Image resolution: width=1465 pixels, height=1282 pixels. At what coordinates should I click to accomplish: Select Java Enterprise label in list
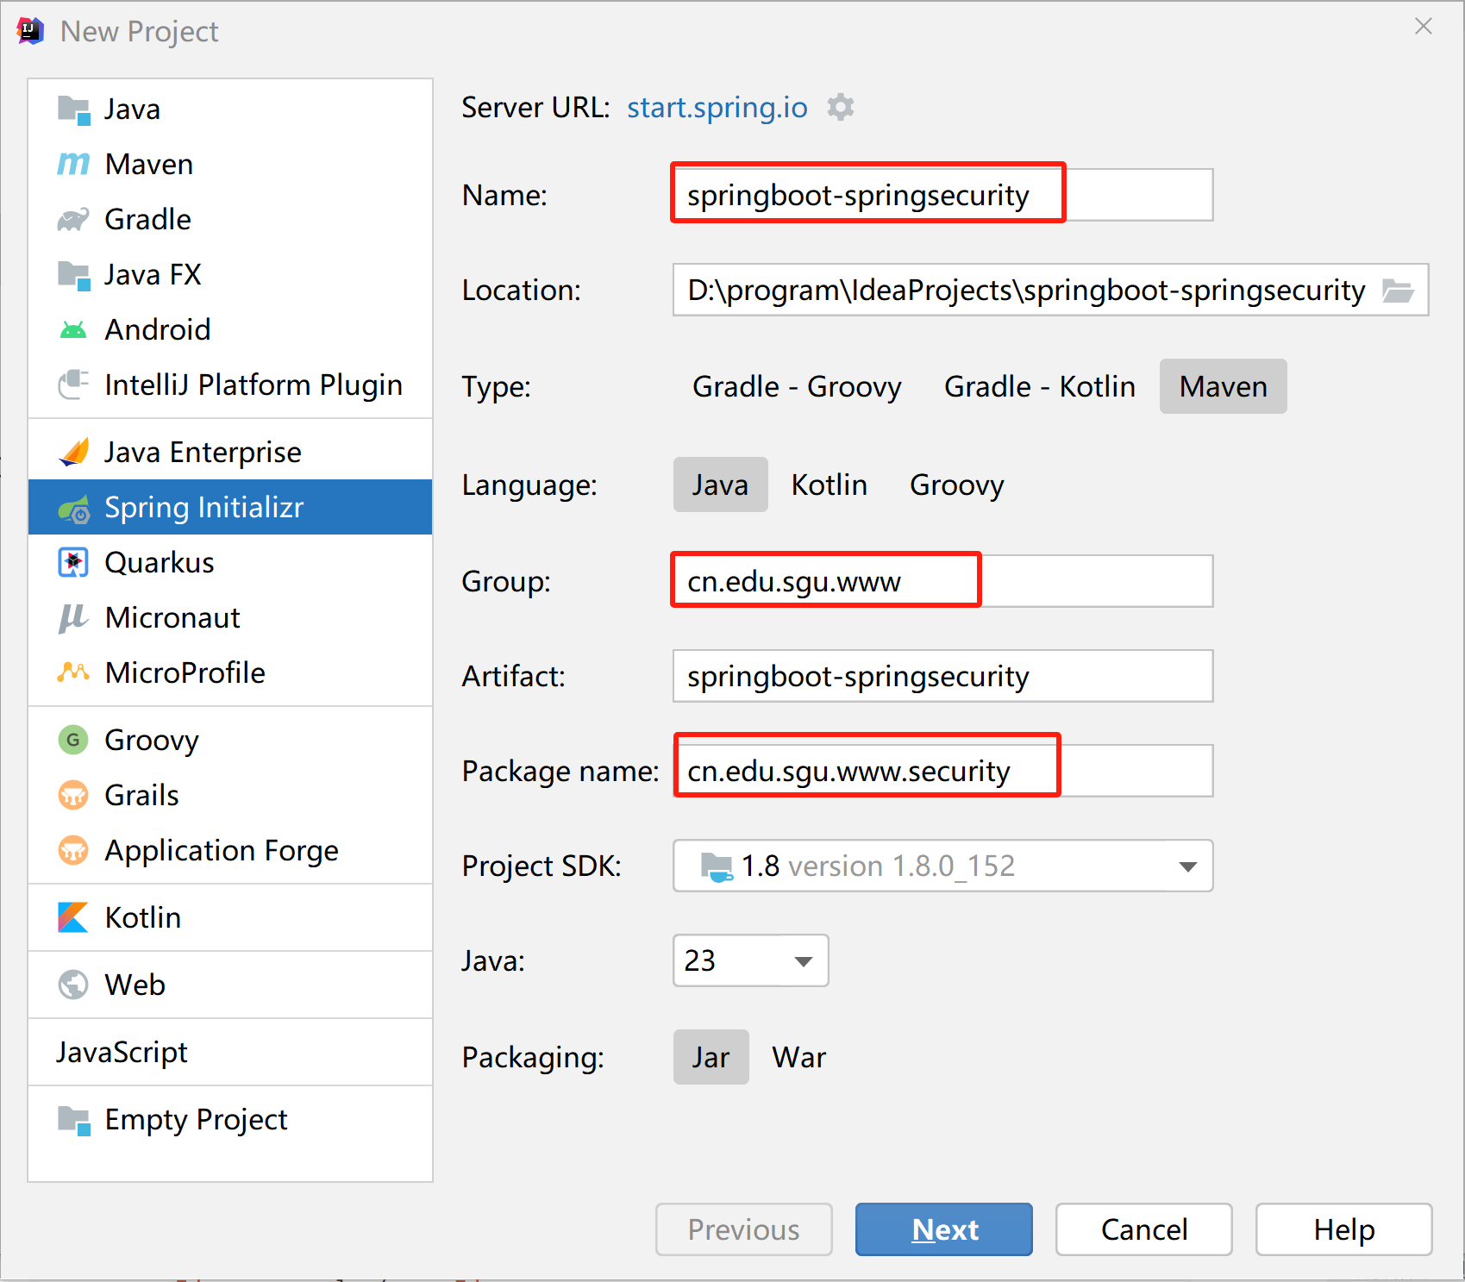tap(203, 452)
